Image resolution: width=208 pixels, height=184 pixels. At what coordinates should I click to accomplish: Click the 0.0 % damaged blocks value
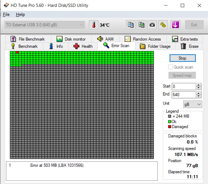pyautogui.click(x=192, y=142)
